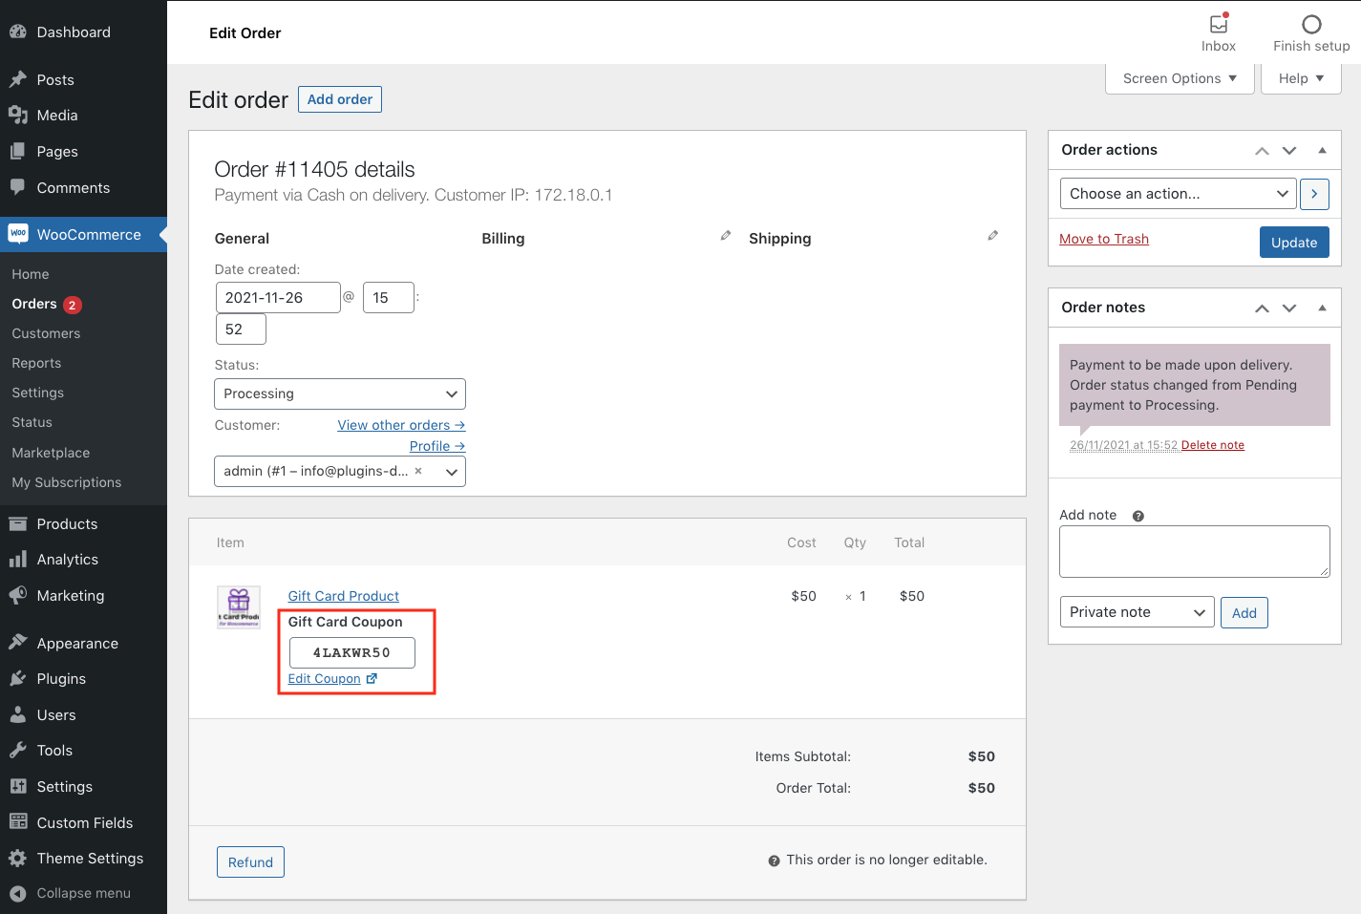This screenshot has width=1361, height=914.
Task: Click the Users person icon
Action: [17, 714]
